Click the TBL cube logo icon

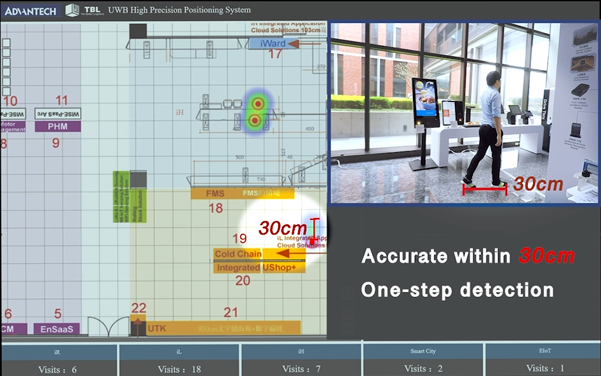point(72,10)
